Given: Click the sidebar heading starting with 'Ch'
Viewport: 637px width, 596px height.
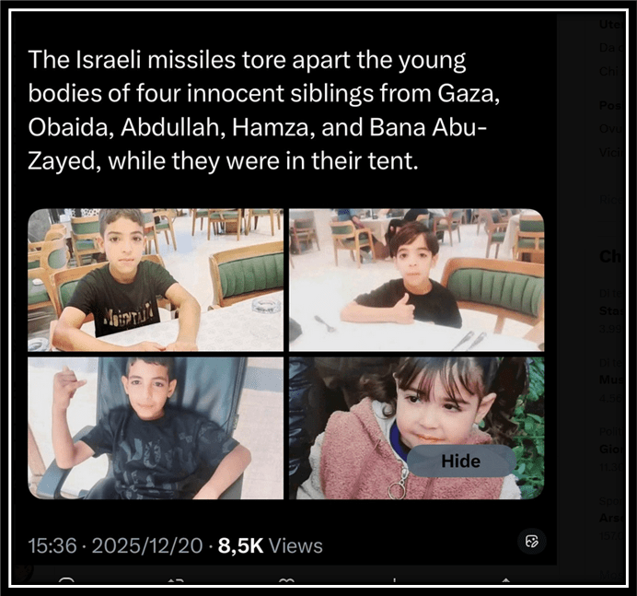Looking at the screenshot, I should 610,256.
